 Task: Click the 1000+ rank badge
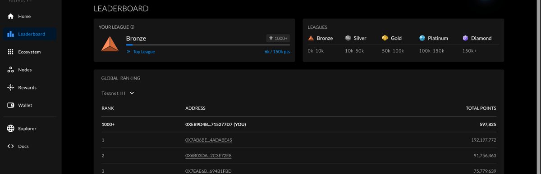pyautogui.click(x=278, y=39)
